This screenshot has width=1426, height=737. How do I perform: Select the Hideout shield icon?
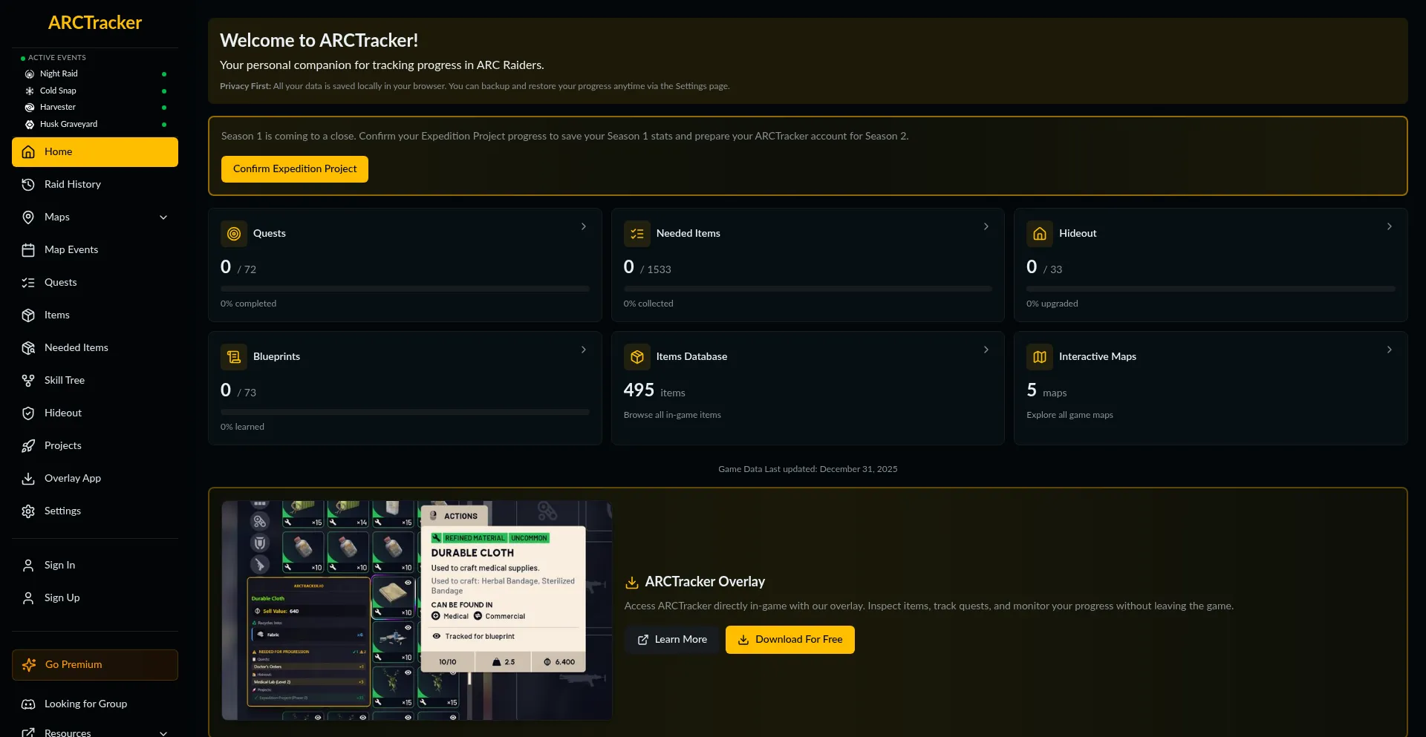click(x=28, y=413)
